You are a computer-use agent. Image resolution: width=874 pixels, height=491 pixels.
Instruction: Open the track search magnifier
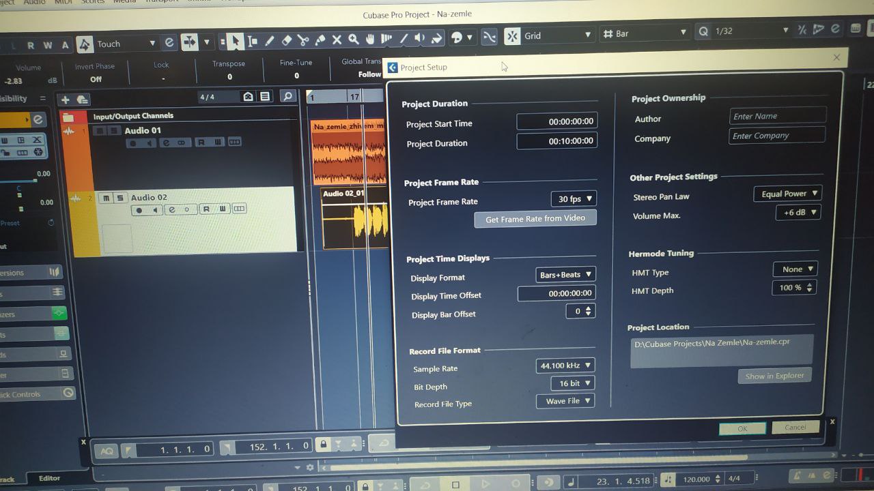(x=287, y=96)
